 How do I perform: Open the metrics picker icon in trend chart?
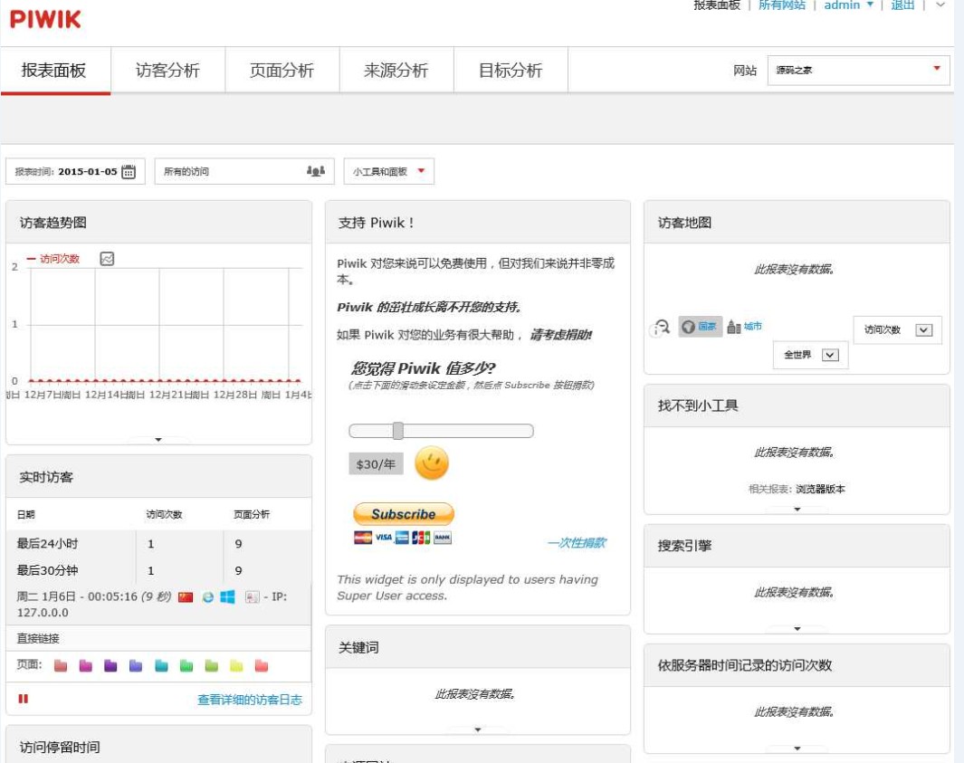pos(107,259)
